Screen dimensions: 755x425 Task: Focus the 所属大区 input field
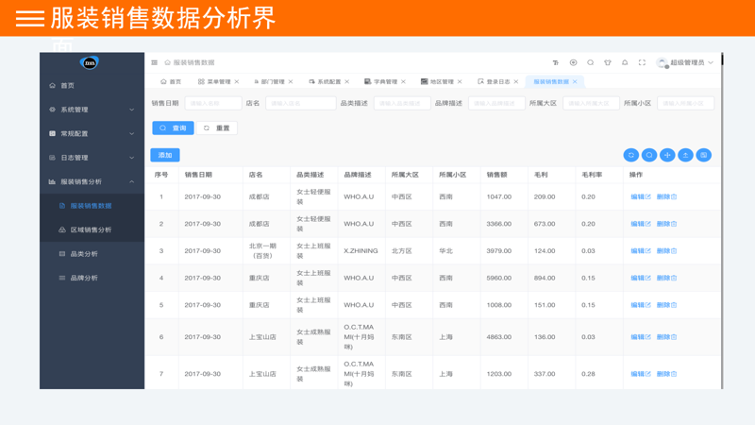click(591, 103)
